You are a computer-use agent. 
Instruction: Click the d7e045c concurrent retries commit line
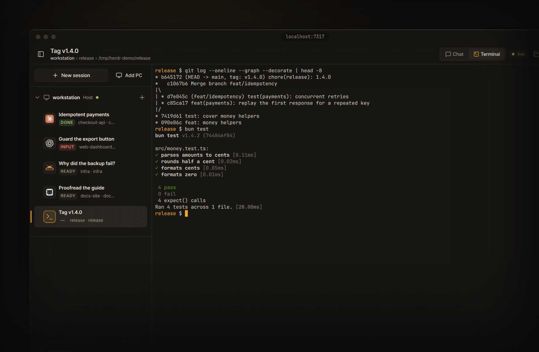point(252,97)
